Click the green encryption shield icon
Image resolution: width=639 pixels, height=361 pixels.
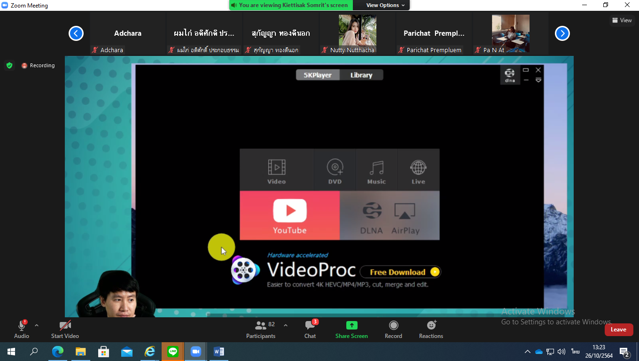(x=9, y=65)
